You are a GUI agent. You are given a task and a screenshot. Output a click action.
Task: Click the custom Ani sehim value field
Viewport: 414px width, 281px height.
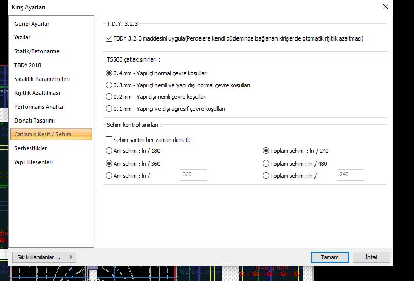[x=193, y=175]
